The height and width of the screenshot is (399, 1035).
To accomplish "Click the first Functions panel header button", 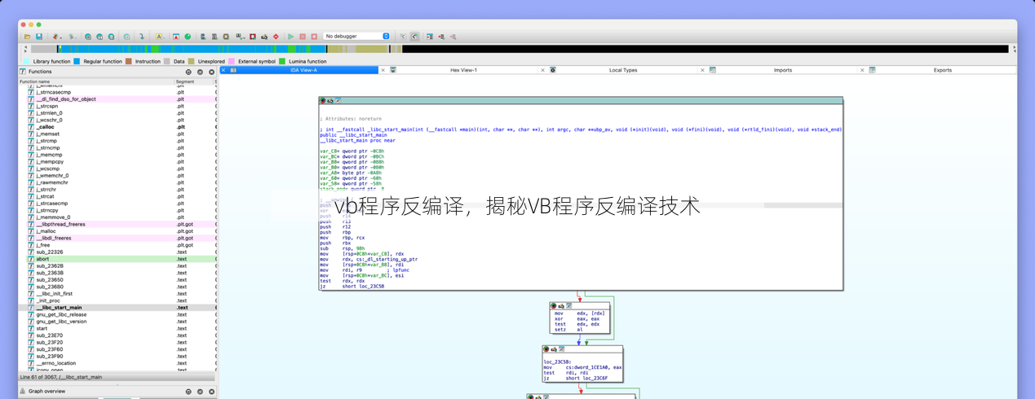I will [189, 72].
